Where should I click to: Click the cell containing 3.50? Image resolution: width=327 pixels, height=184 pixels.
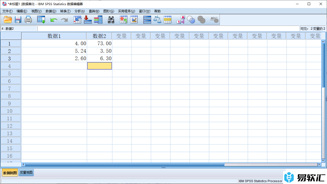[99, 51]
